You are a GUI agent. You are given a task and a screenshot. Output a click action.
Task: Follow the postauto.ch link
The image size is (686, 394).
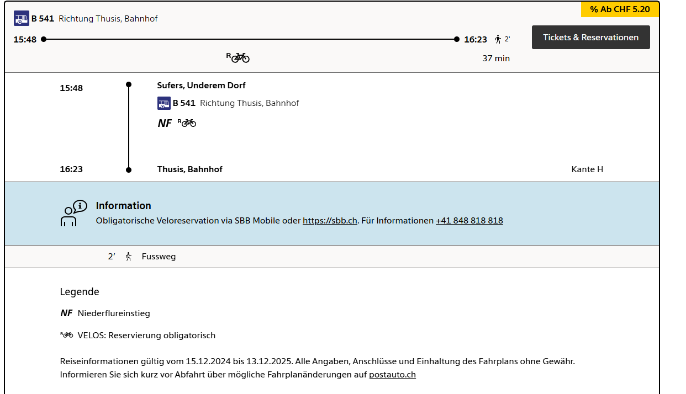point(392,375)
